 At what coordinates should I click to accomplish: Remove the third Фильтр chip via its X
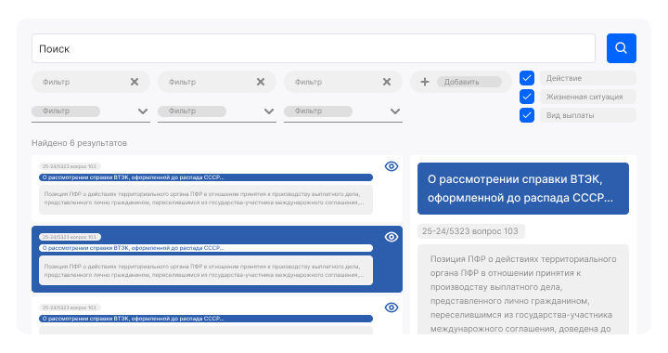point(386,82)
